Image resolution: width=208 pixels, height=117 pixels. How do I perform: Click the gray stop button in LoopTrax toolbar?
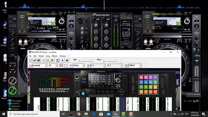pyautogui.click(x=48, y=60)
